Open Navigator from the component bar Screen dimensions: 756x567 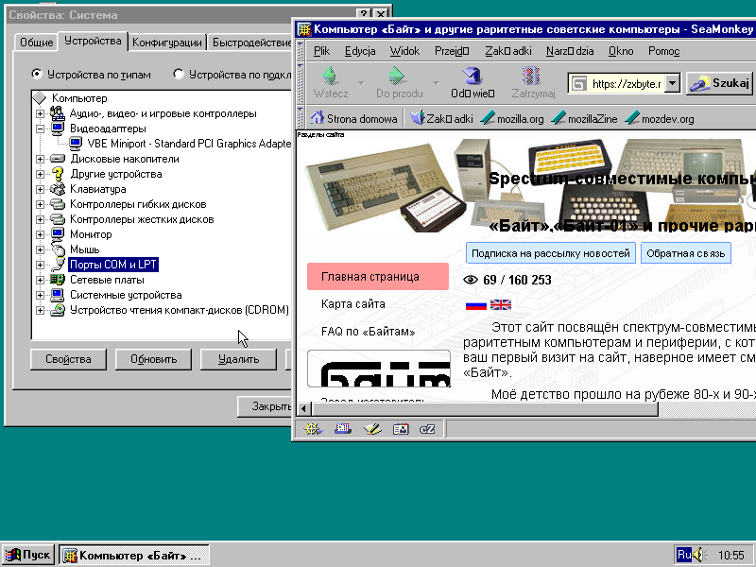(x=313, y=429)
